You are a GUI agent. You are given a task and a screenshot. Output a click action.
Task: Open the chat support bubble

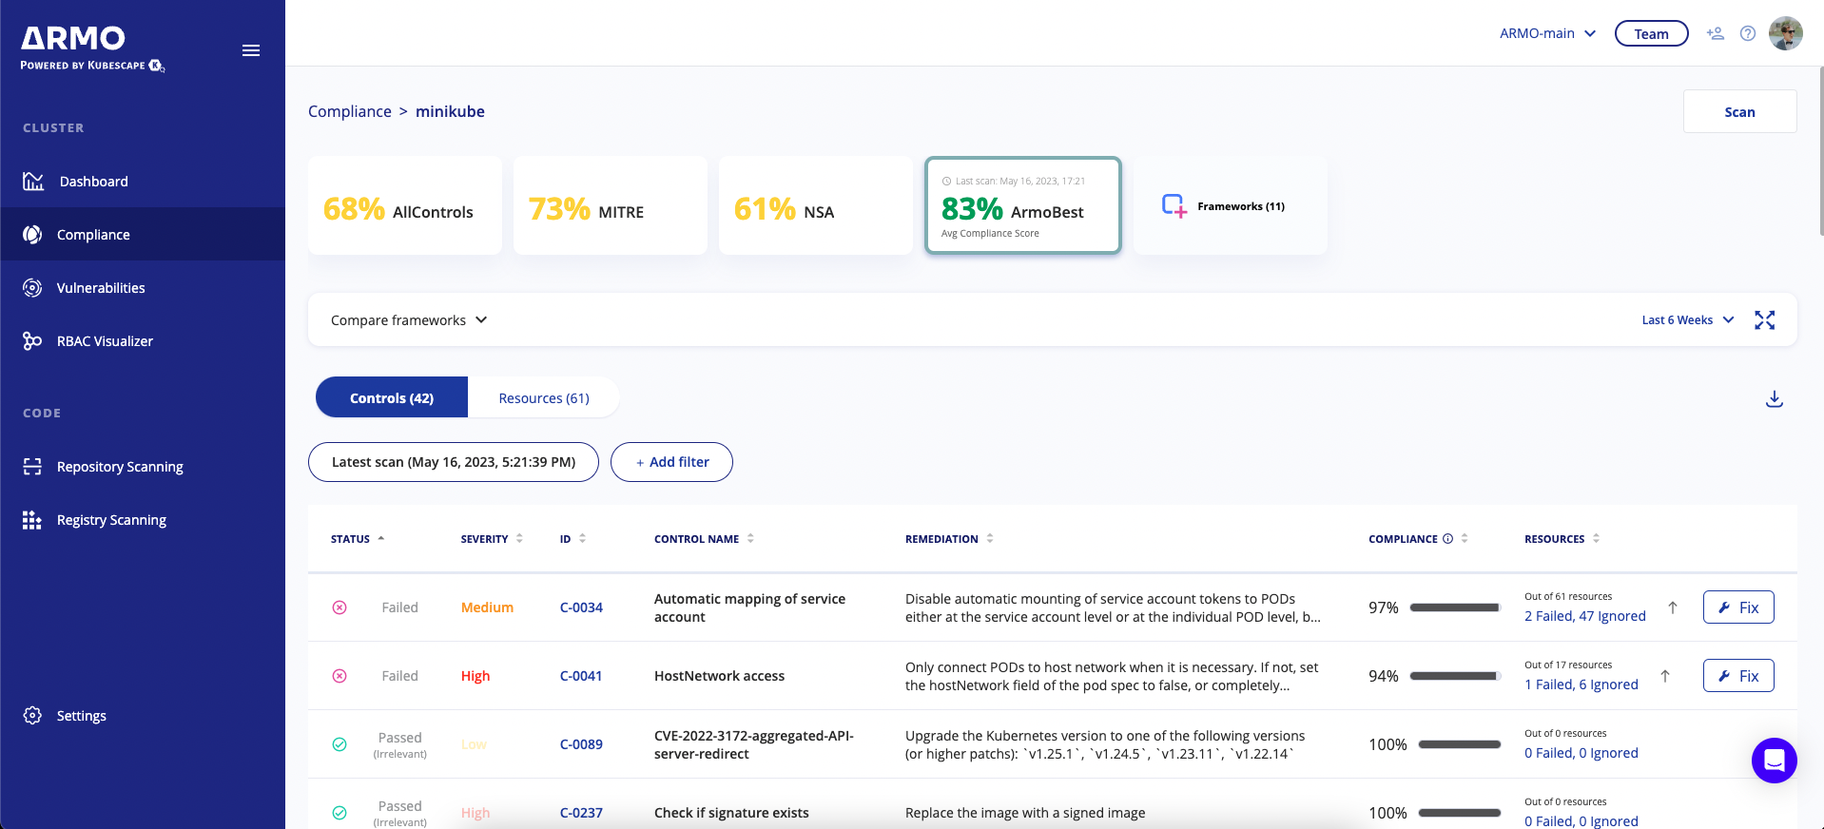click(x=1775, y=761)
